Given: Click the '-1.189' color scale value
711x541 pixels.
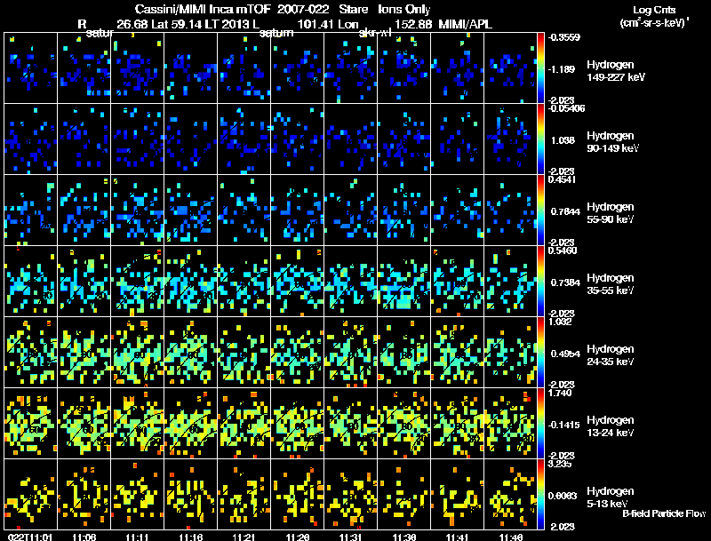Looking at the screenshot, I should [x=562, y=69].
